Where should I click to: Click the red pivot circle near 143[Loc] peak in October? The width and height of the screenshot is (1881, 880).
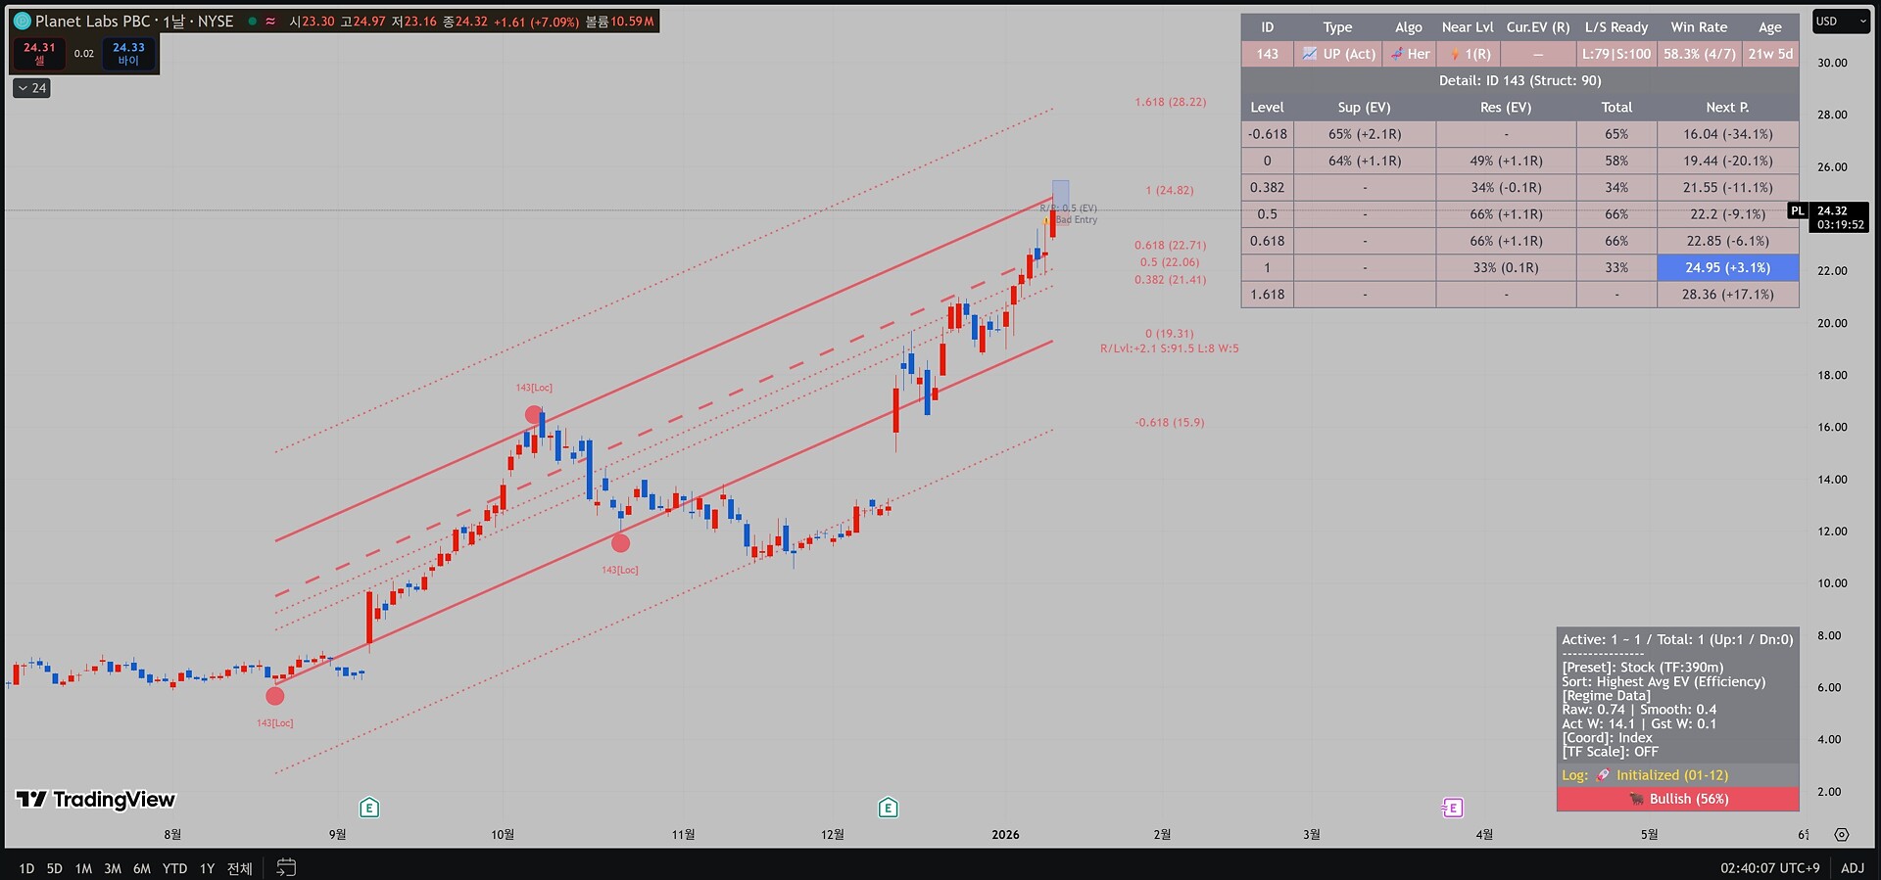(533, 415)
